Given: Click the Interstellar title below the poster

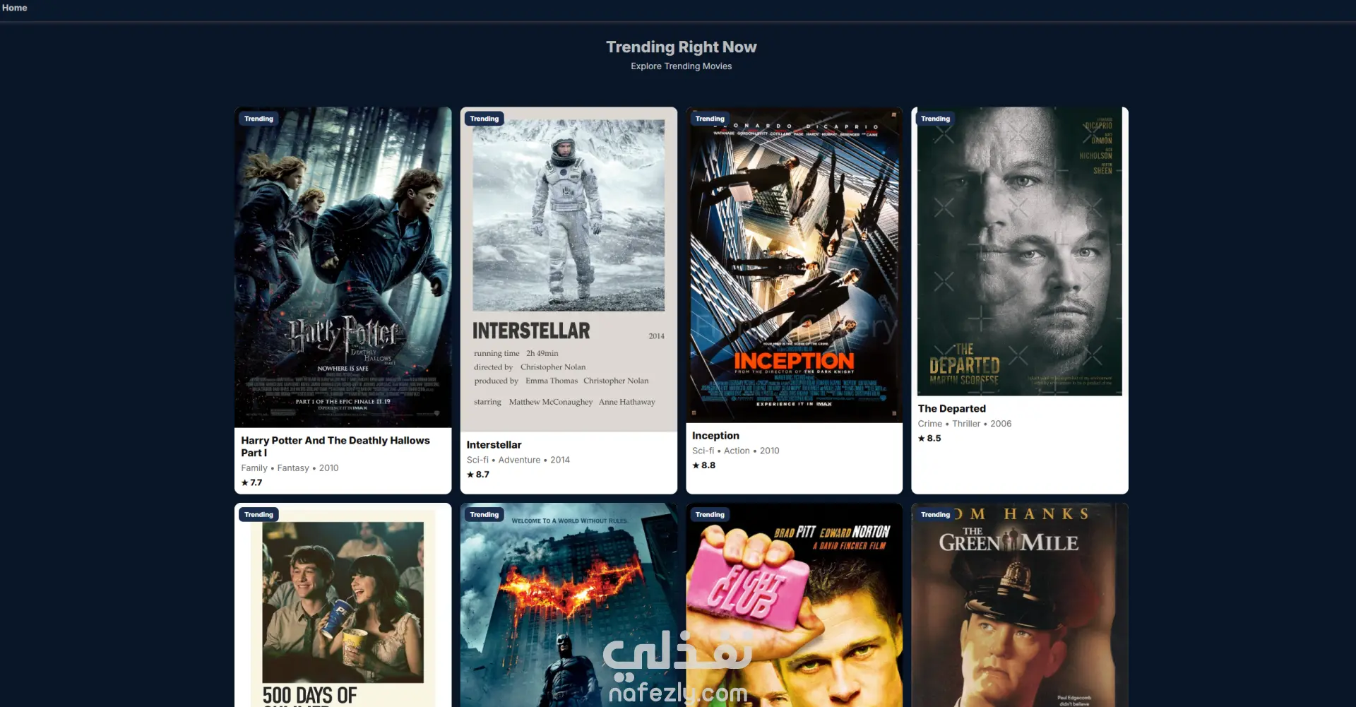Looking at the screenshot, I should click(x=494, y=445).
